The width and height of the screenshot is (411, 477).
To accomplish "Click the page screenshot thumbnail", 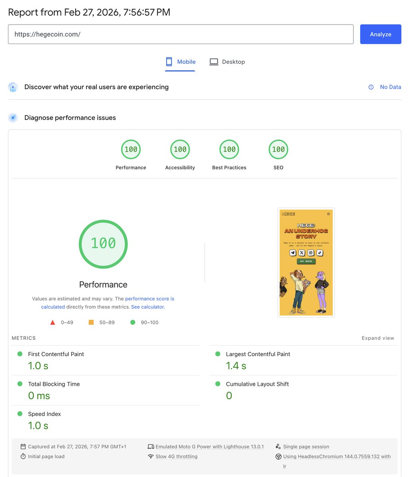I will (306, 262).
